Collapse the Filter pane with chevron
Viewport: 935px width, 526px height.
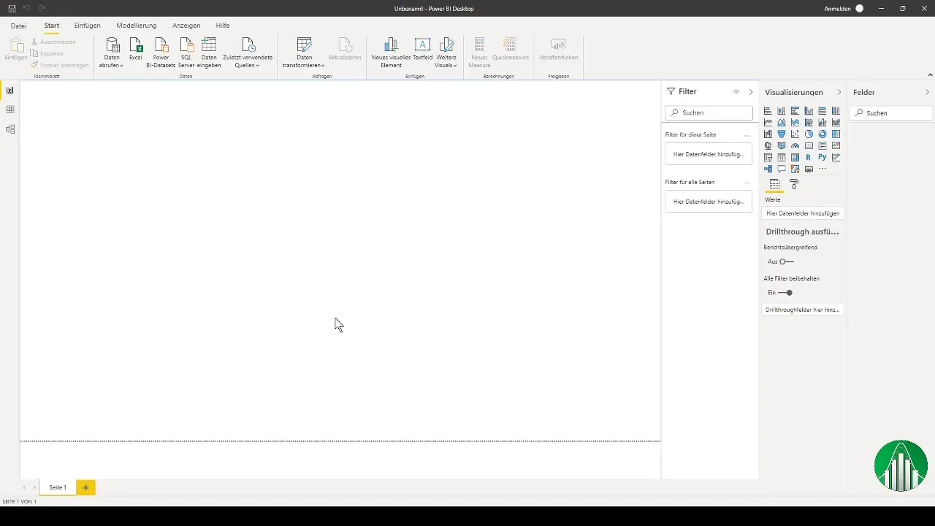point(751,92)
